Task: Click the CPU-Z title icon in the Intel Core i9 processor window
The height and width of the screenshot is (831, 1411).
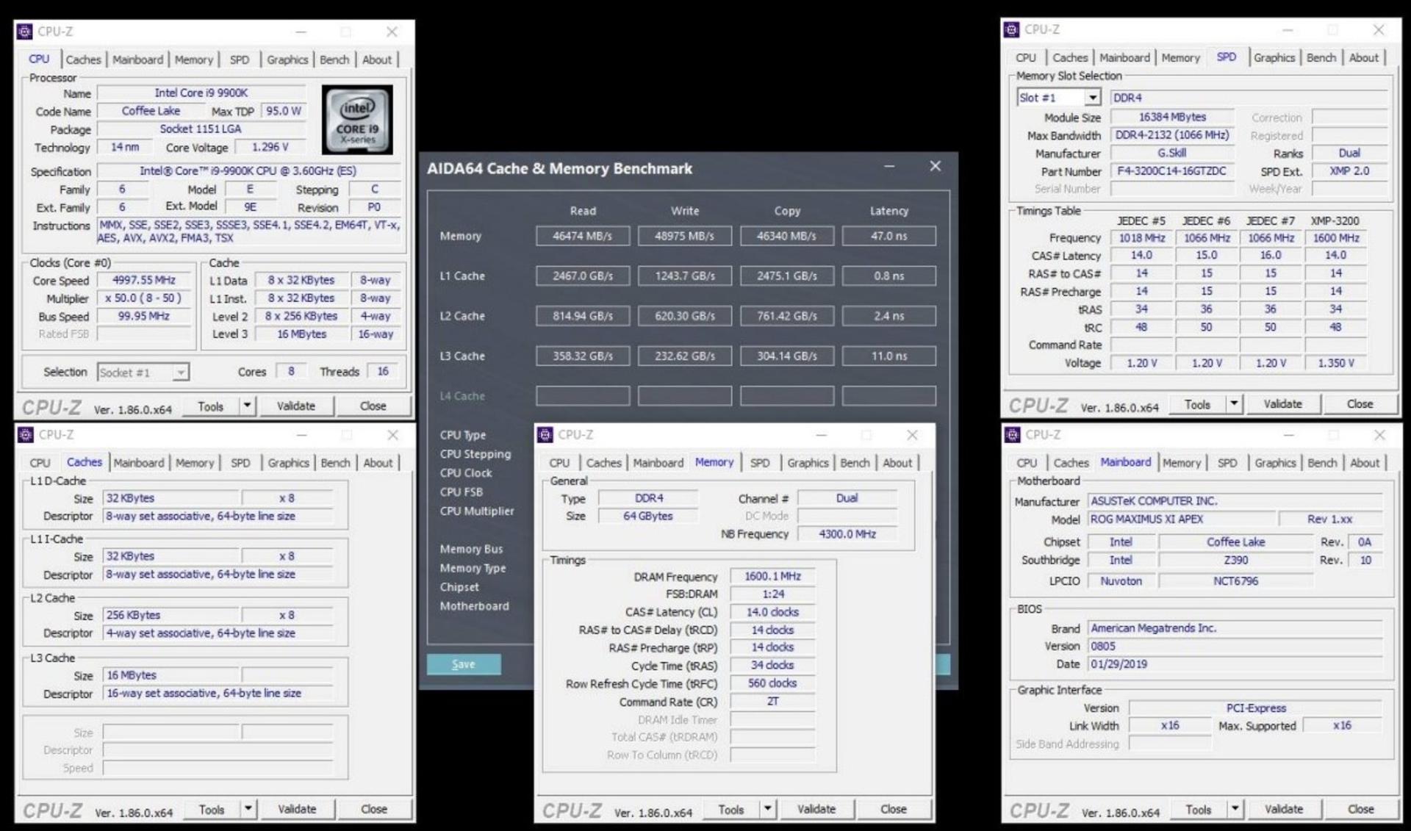Action: [25, 32]
